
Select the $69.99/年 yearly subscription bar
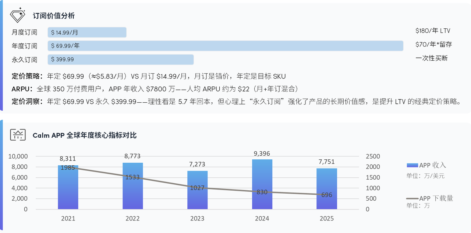click(x=225, y=46)
